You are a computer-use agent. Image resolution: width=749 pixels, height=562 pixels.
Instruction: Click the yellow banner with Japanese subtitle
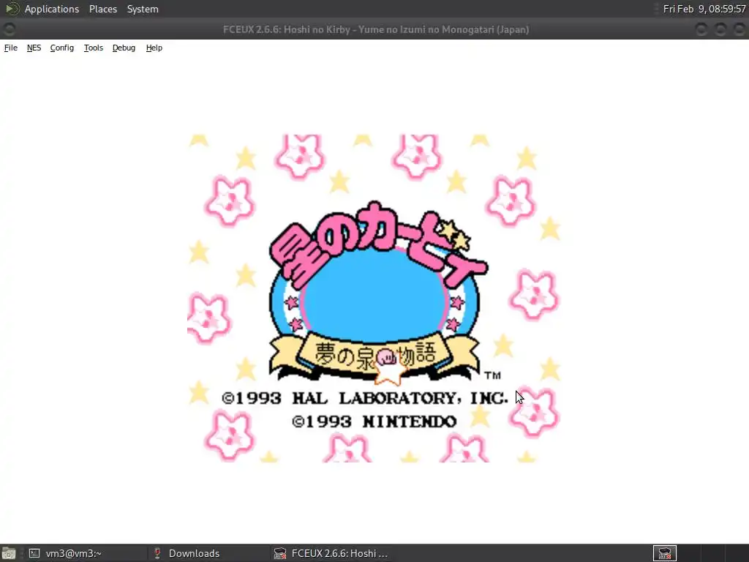(374, 356)
